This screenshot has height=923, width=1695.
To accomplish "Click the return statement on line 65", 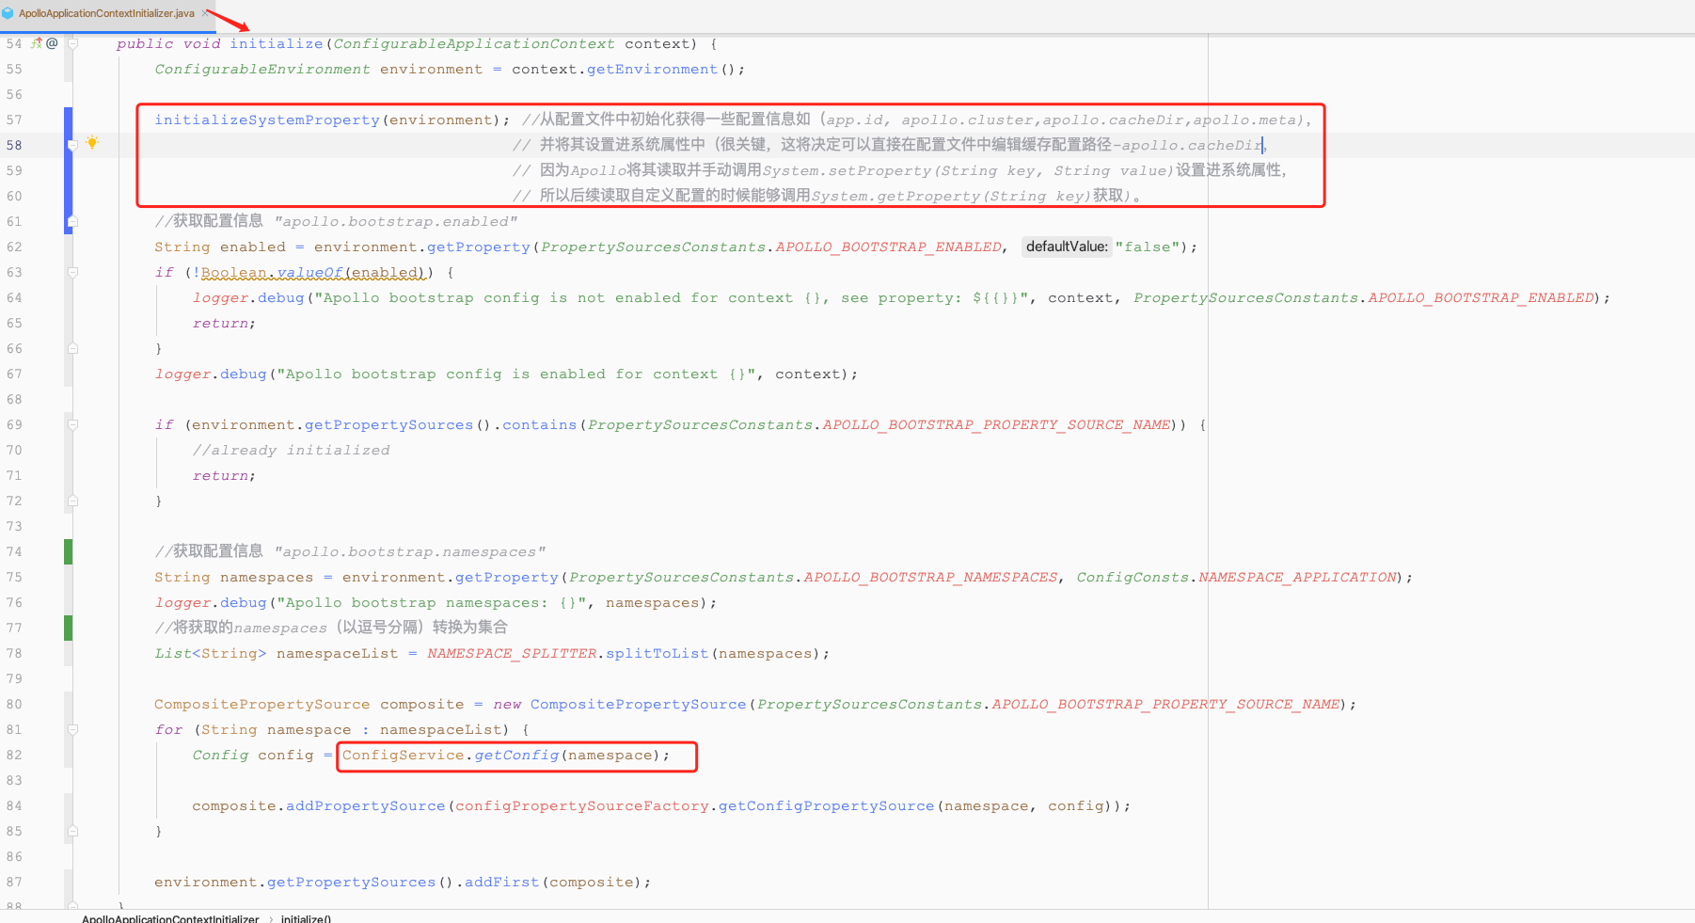I will tap(224, 323).
